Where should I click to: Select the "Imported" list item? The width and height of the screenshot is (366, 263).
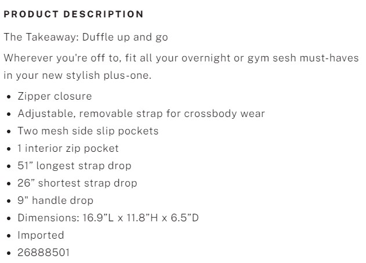(41, 235)
